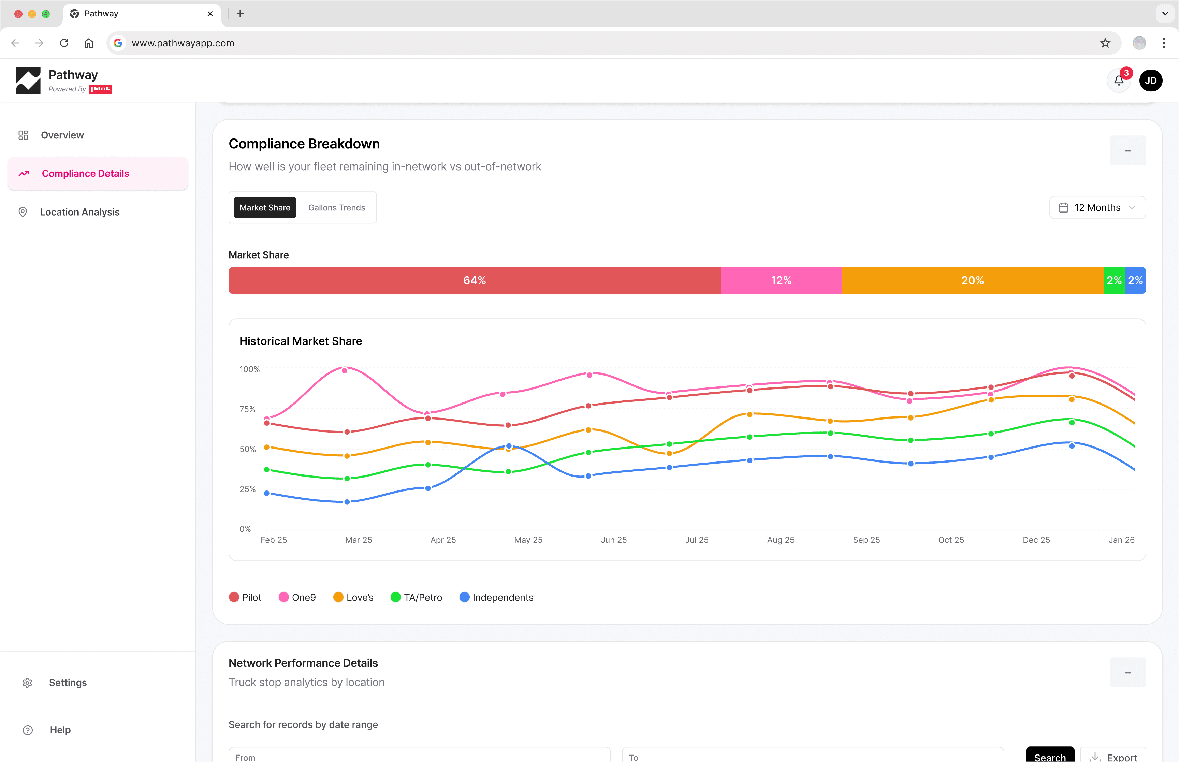Image resolution: width=1179 pixels, height=762 pixels.
Task: Click the Pathway logo icon
Action: (x=28, y=80)
